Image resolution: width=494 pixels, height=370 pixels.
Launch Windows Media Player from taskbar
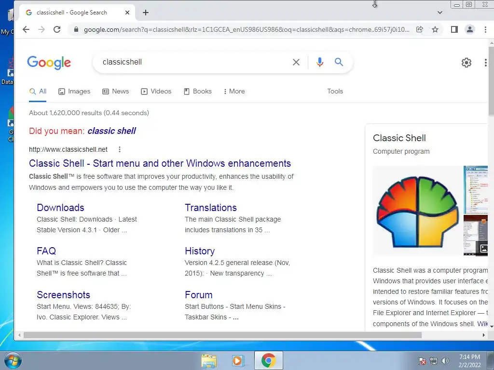pos(238,360)
